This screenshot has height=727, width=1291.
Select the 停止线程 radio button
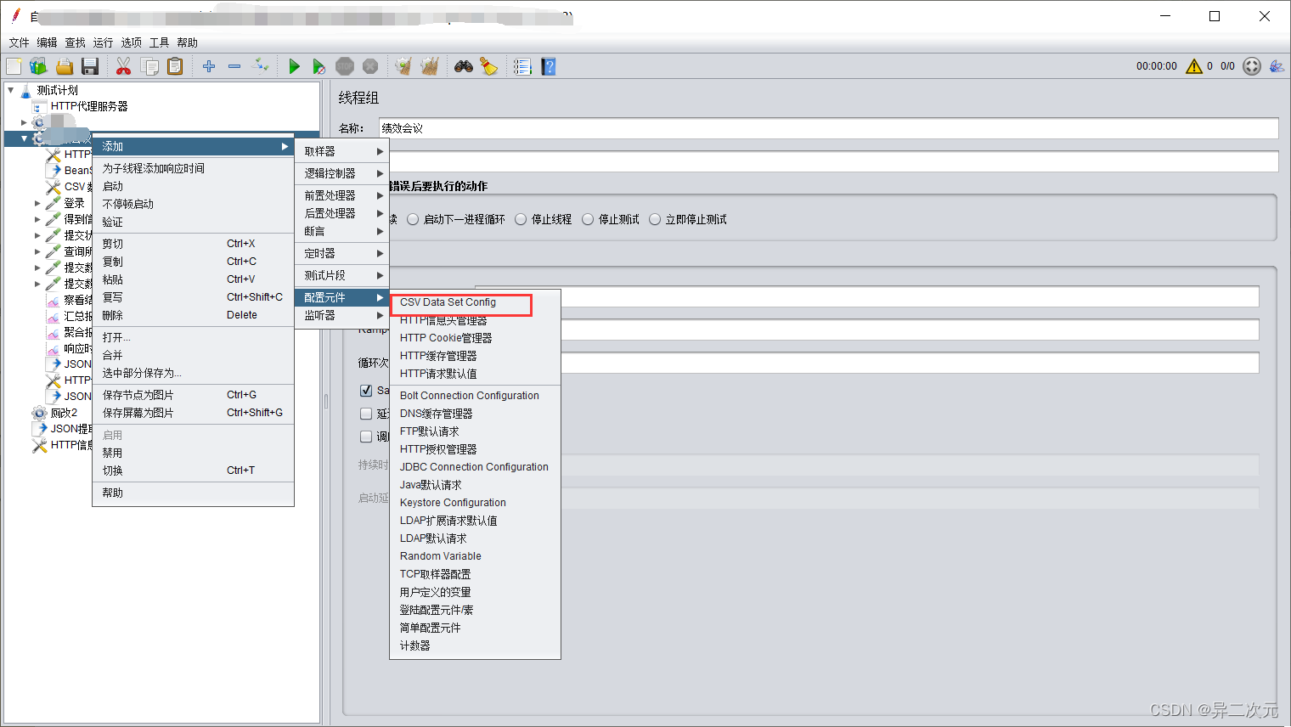(x=521, y=219)
